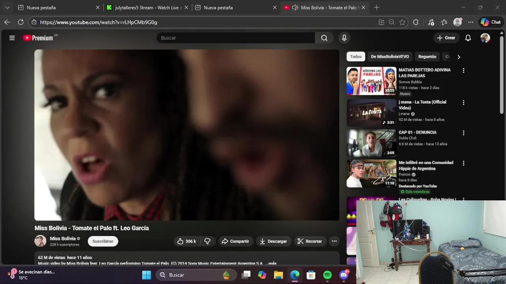Click the Crear button

pos(446,38)
